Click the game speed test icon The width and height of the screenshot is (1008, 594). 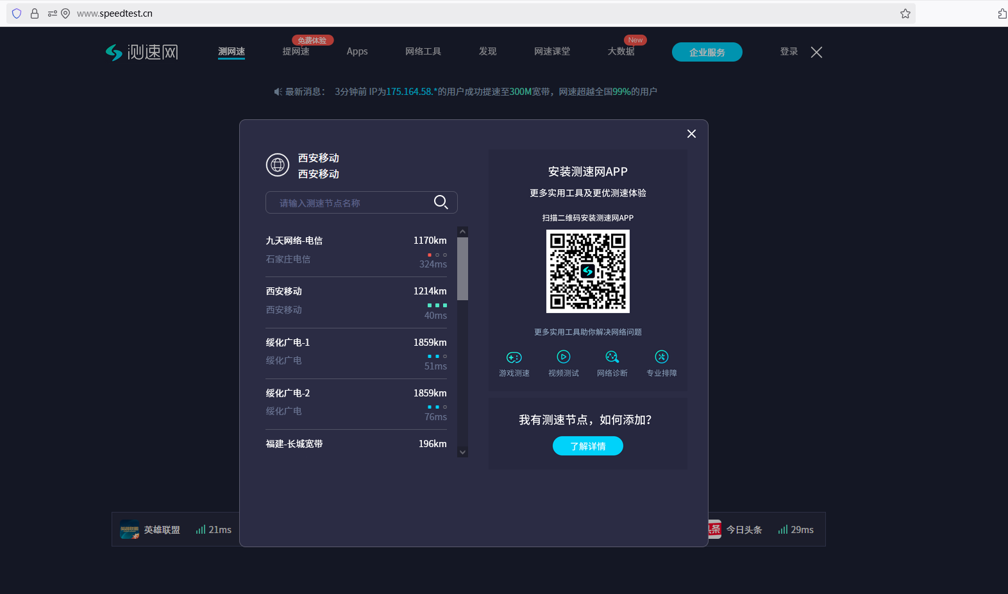point(514,357)
